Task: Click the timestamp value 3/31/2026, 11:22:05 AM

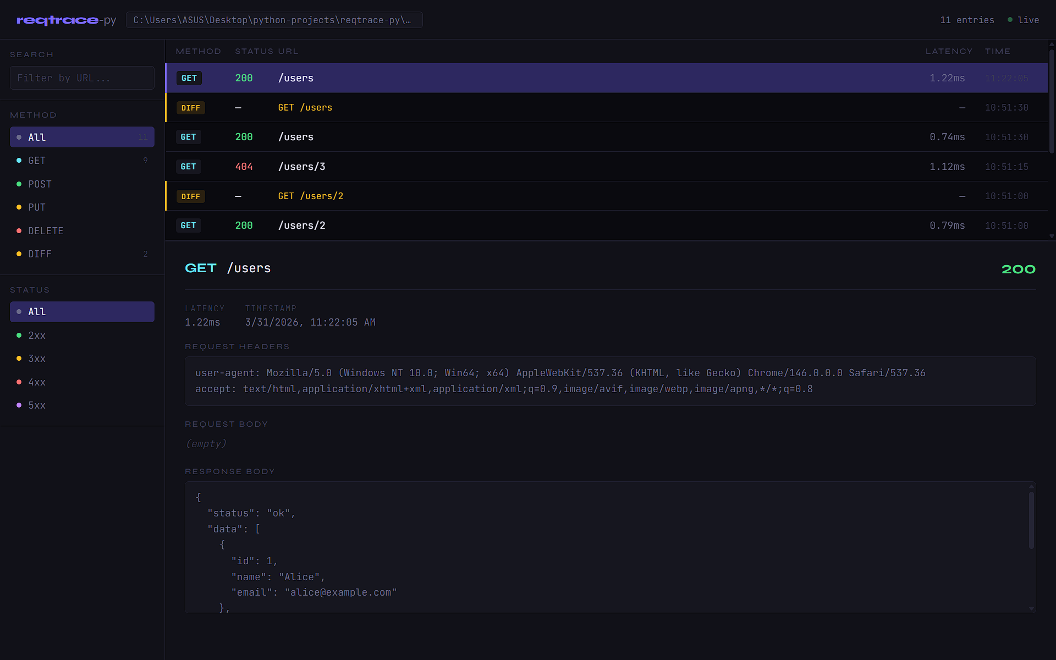Action: tap(310, 322)
